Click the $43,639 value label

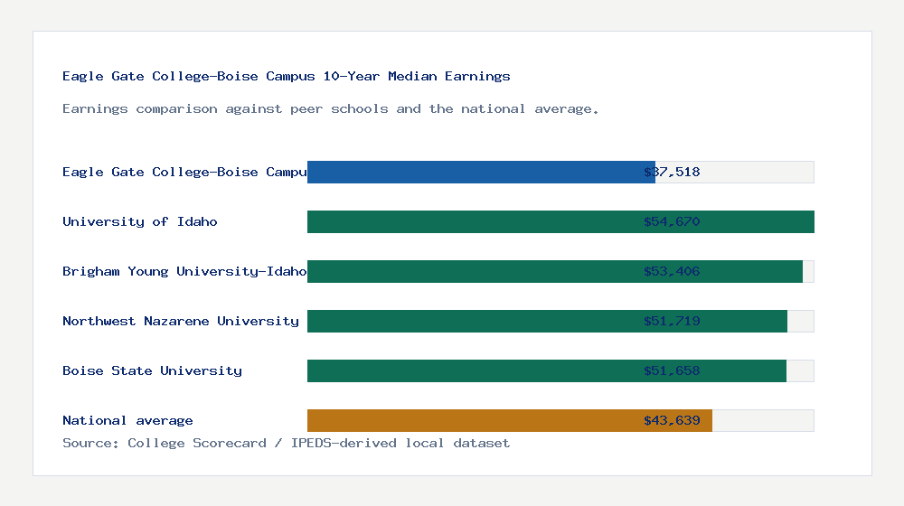[672, 421]
